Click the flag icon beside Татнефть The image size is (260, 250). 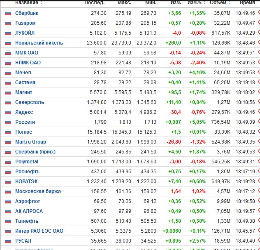8,222
